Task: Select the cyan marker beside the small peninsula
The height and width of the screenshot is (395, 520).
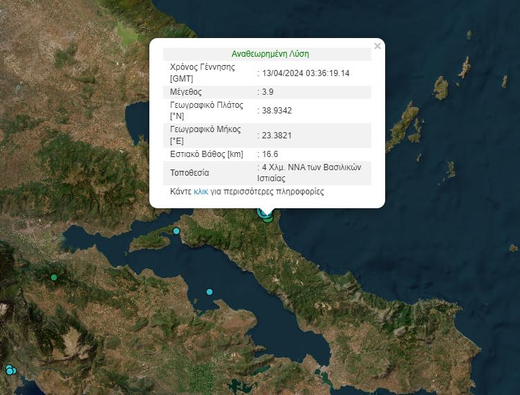Action: pyautogui.click(x=176, y=231)
